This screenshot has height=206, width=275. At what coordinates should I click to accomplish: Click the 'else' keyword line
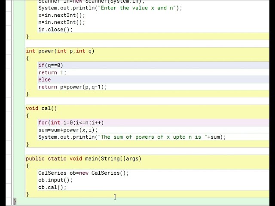pyautogui.click(x=45, y=80)
